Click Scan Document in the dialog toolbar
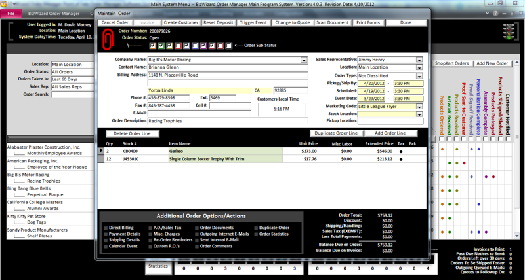525x280 pixels. click(x=333, y=23)
